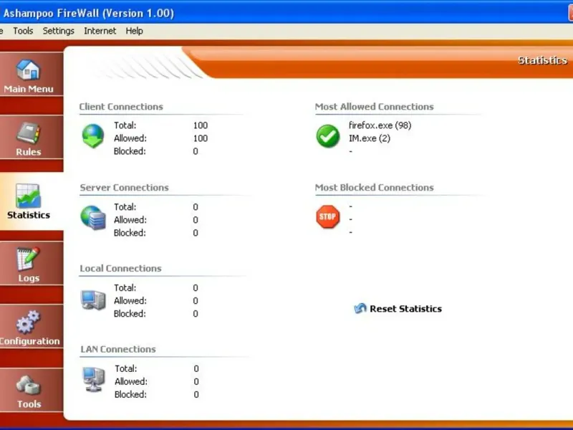Open the Tools menu in menu bar
The width and height of the screenshot is (573, 430).
click(23, 31)
